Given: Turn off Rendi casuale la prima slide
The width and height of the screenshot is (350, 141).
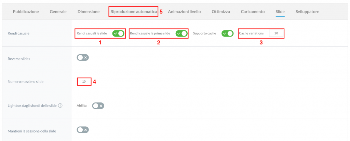Looking at the screenshot, I should pyautogui.click(x=181, y=33).
